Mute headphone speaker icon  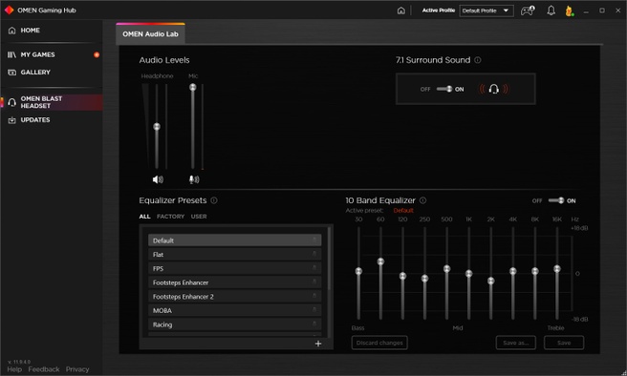click(x=158, y=179)
